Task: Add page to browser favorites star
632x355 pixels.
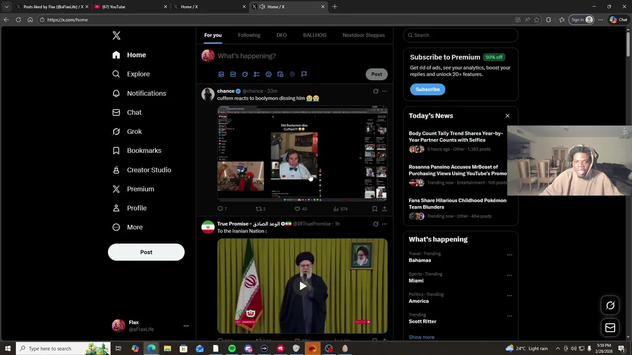Action: [x=537, y=20]
